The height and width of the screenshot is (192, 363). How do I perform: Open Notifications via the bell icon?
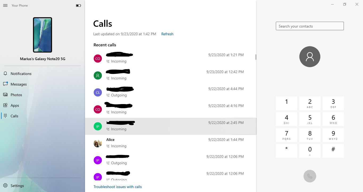click(x=5, y=73)
